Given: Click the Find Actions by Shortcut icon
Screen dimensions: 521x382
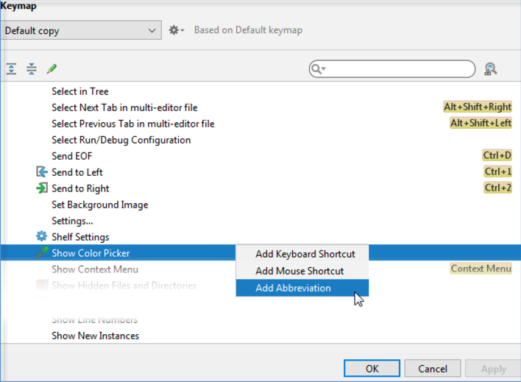Looking at the screenshot, I should tap(491, 69).
